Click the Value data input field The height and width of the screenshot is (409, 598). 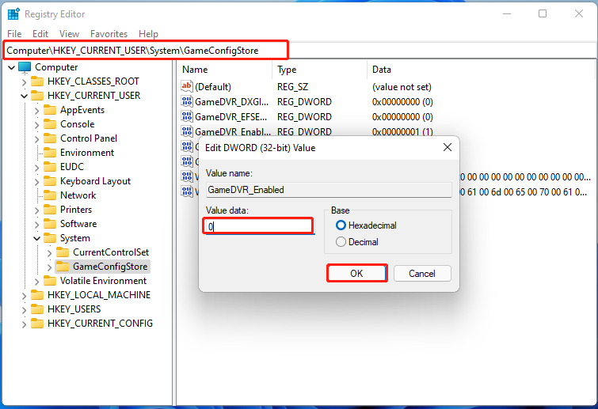click(x=258, y=226)
